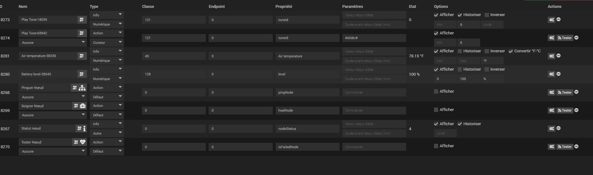593x175 pixels.
Task: Enable Convertir °F-°C for Air temperature
Action: (510, 51)
